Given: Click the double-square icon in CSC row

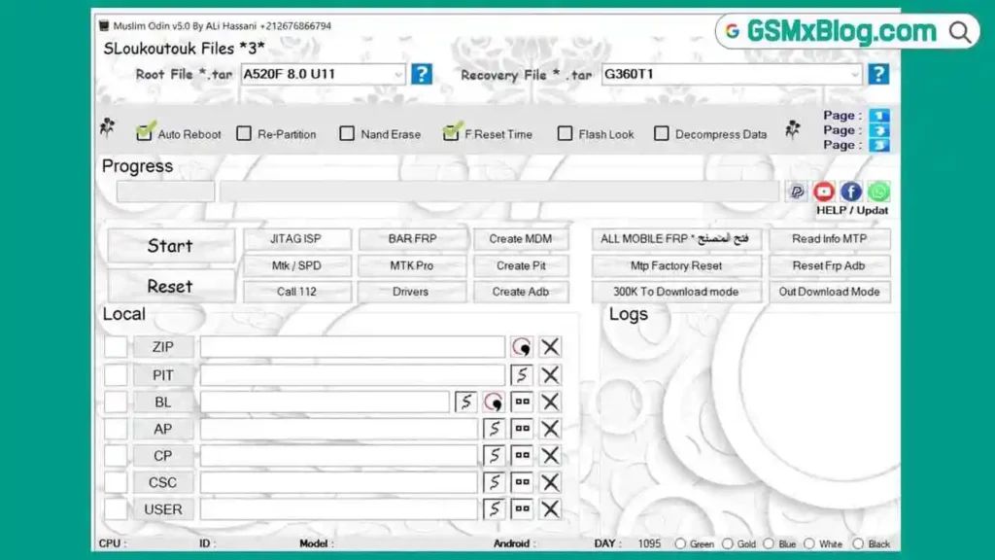Looking at the screenshot, I should pyautogui.click(x=522, y=482).
